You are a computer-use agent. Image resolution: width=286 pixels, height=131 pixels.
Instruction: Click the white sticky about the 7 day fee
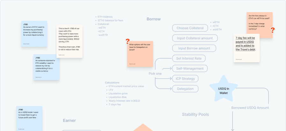tap(247, 48)
